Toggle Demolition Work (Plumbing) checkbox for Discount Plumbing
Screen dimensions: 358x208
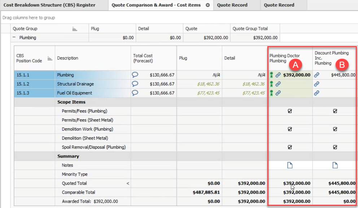[x=335, y=129]
